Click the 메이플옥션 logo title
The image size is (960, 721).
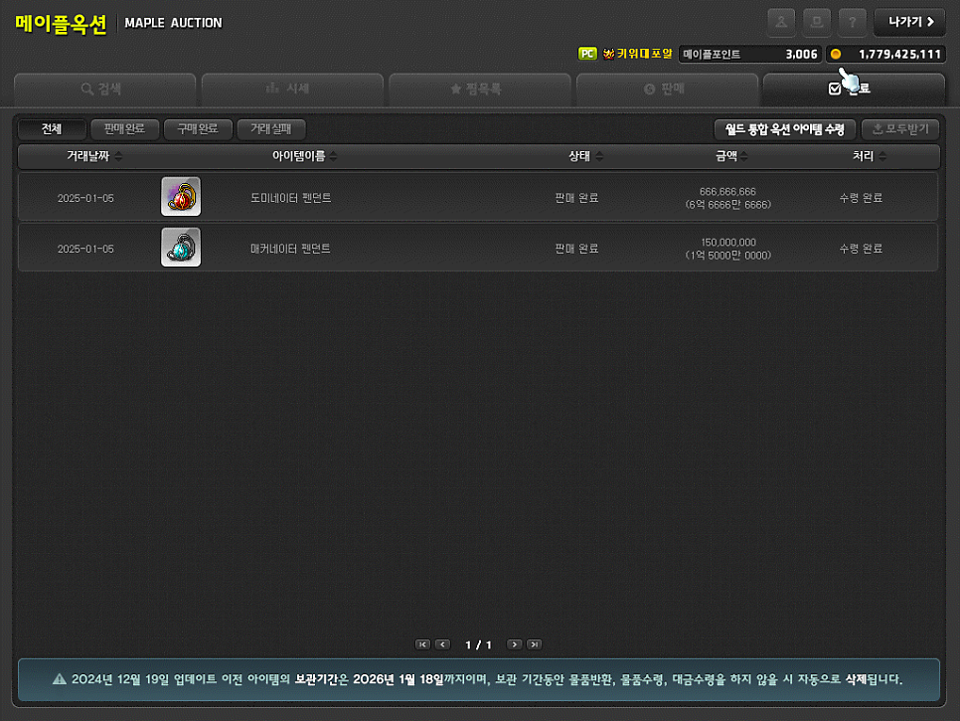click(61, 23)
